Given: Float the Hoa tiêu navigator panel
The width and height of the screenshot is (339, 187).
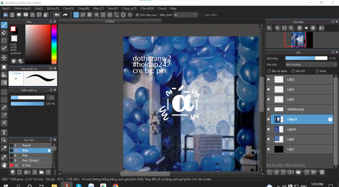Looking at the screenshot, I should tap(332, 22).
